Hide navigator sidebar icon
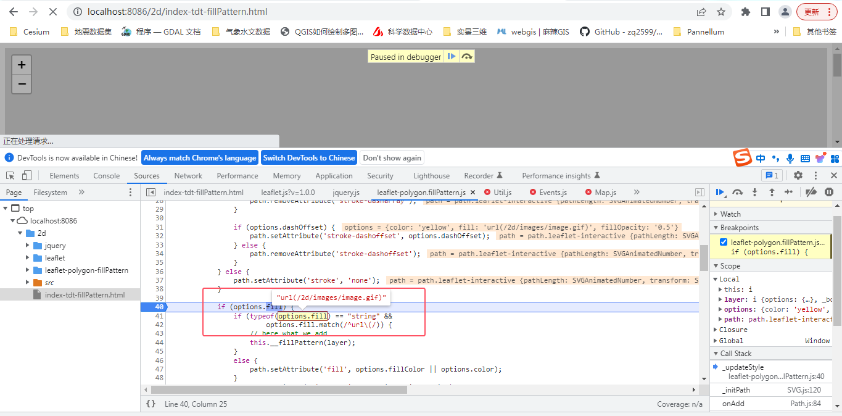Viewport: 842px width, 416px height. pos(151,192)
